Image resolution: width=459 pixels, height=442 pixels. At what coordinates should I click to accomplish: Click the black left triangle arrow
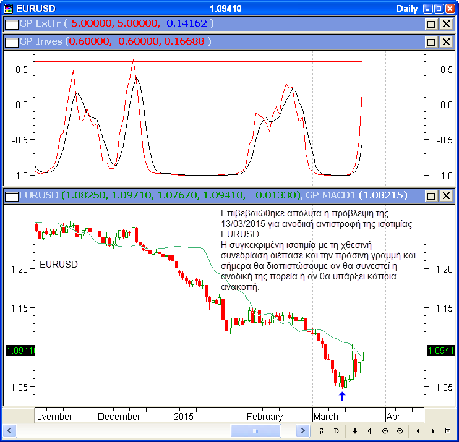(418, 431)
